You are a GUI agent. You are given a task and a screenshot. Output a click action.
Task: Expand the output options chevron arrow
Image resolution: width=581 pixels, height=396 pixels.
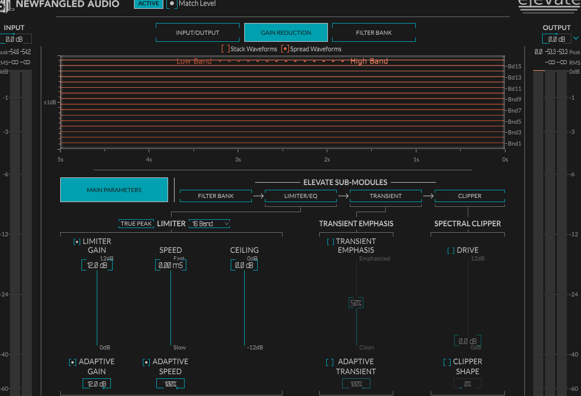tap(576, 38)
